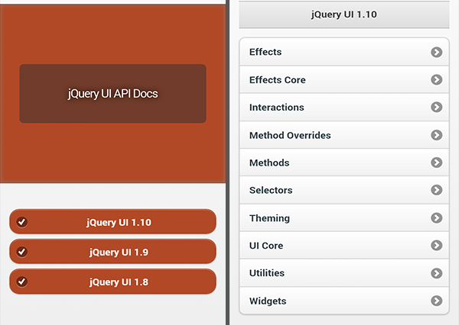459x325 pixels.
Task: Click the jQuery UI API Docs banner
Action: coord(113,94)
